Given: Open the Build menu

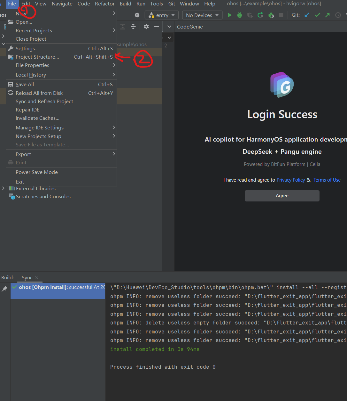Looking at the screenshot, I should [125, 4].
